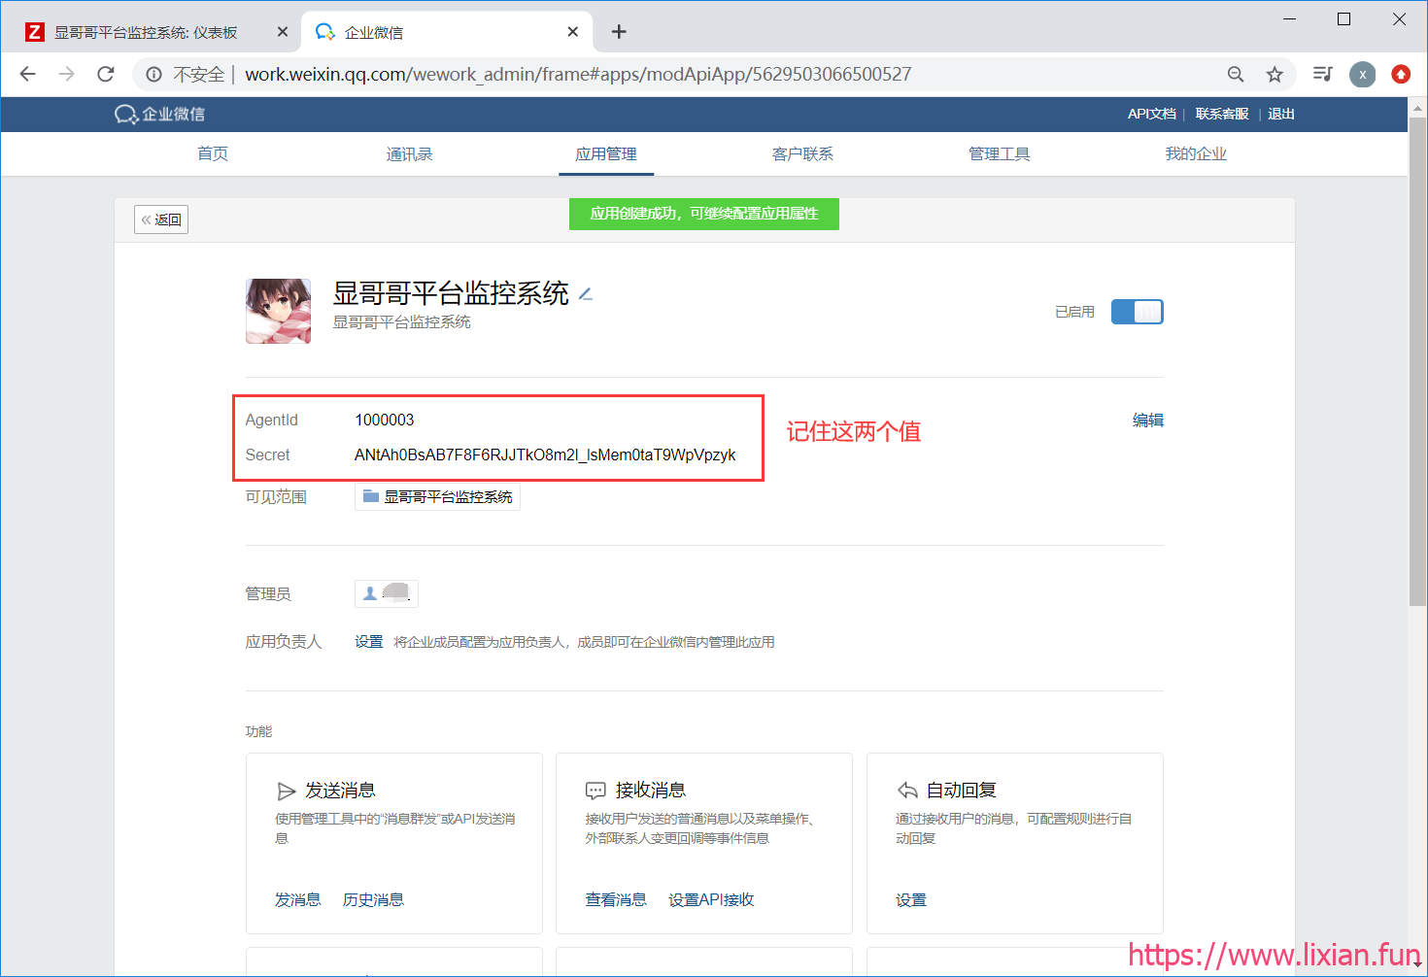Click the page vertical scrollbar

coord(1417,388)
